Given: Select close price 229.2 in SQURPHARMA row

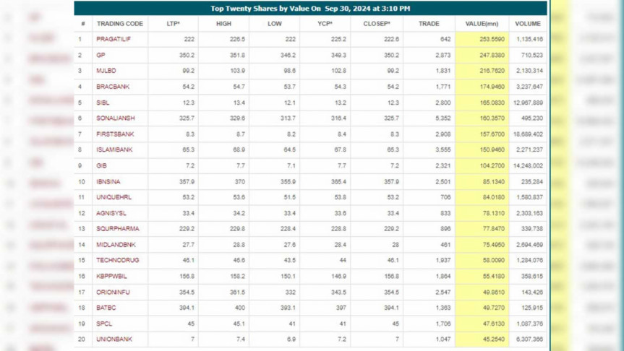Looking at the screenshot, I should [391, 228].
